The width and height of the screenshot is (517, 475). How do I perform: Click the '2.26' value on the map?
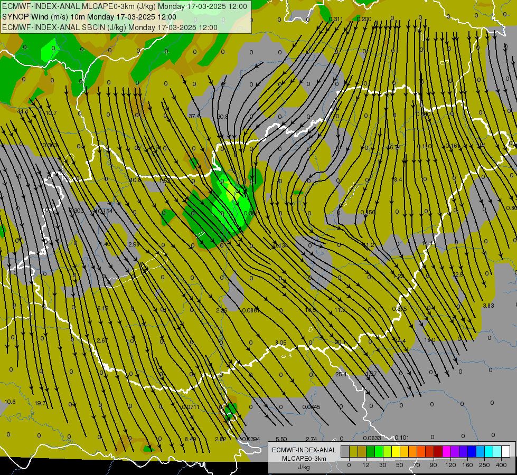[x=222, y=310]
